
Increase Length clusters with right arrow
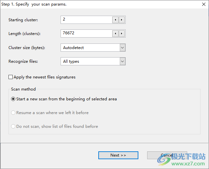(x=121, y=33)
